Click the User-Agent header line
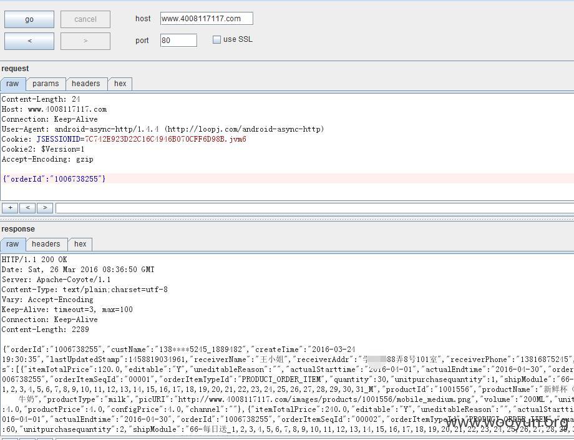574x440 pixels. pyautogui.click(x=163, y=129)
